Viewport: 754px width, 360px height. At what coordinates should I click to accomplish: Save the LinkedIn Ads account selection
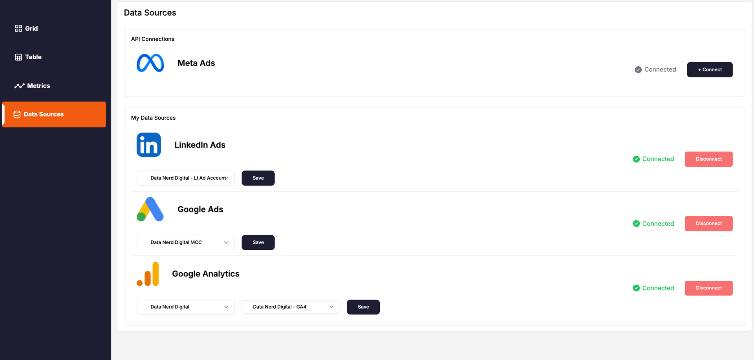coord(258,178)
